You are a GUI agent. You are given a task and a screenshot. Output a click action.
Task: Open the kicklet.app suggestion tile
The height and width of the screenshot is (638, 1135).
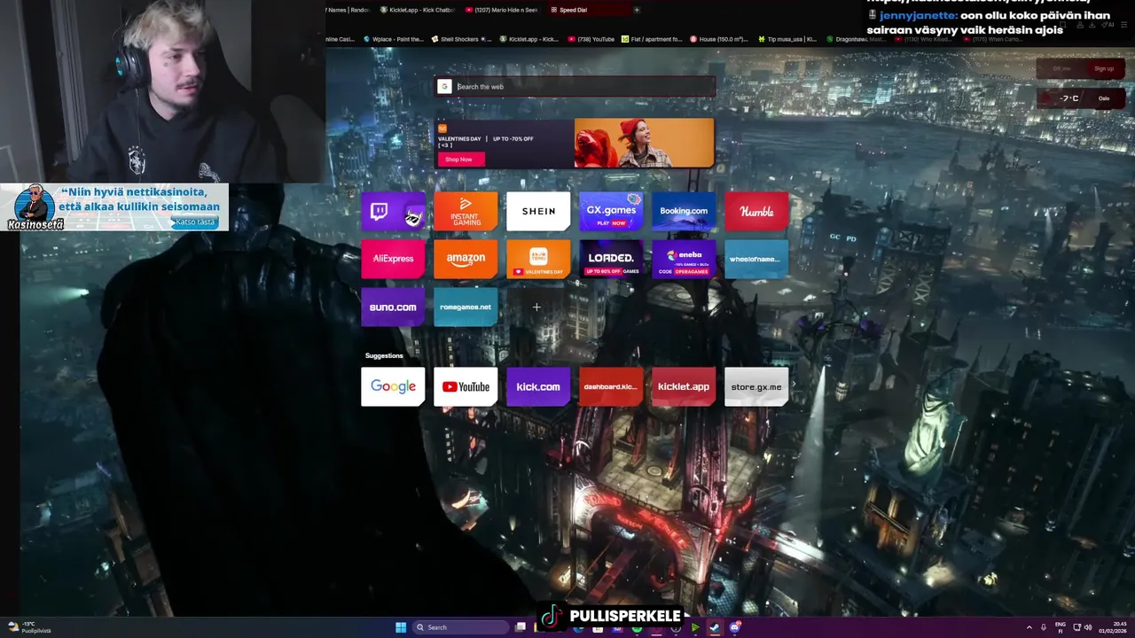684,386
